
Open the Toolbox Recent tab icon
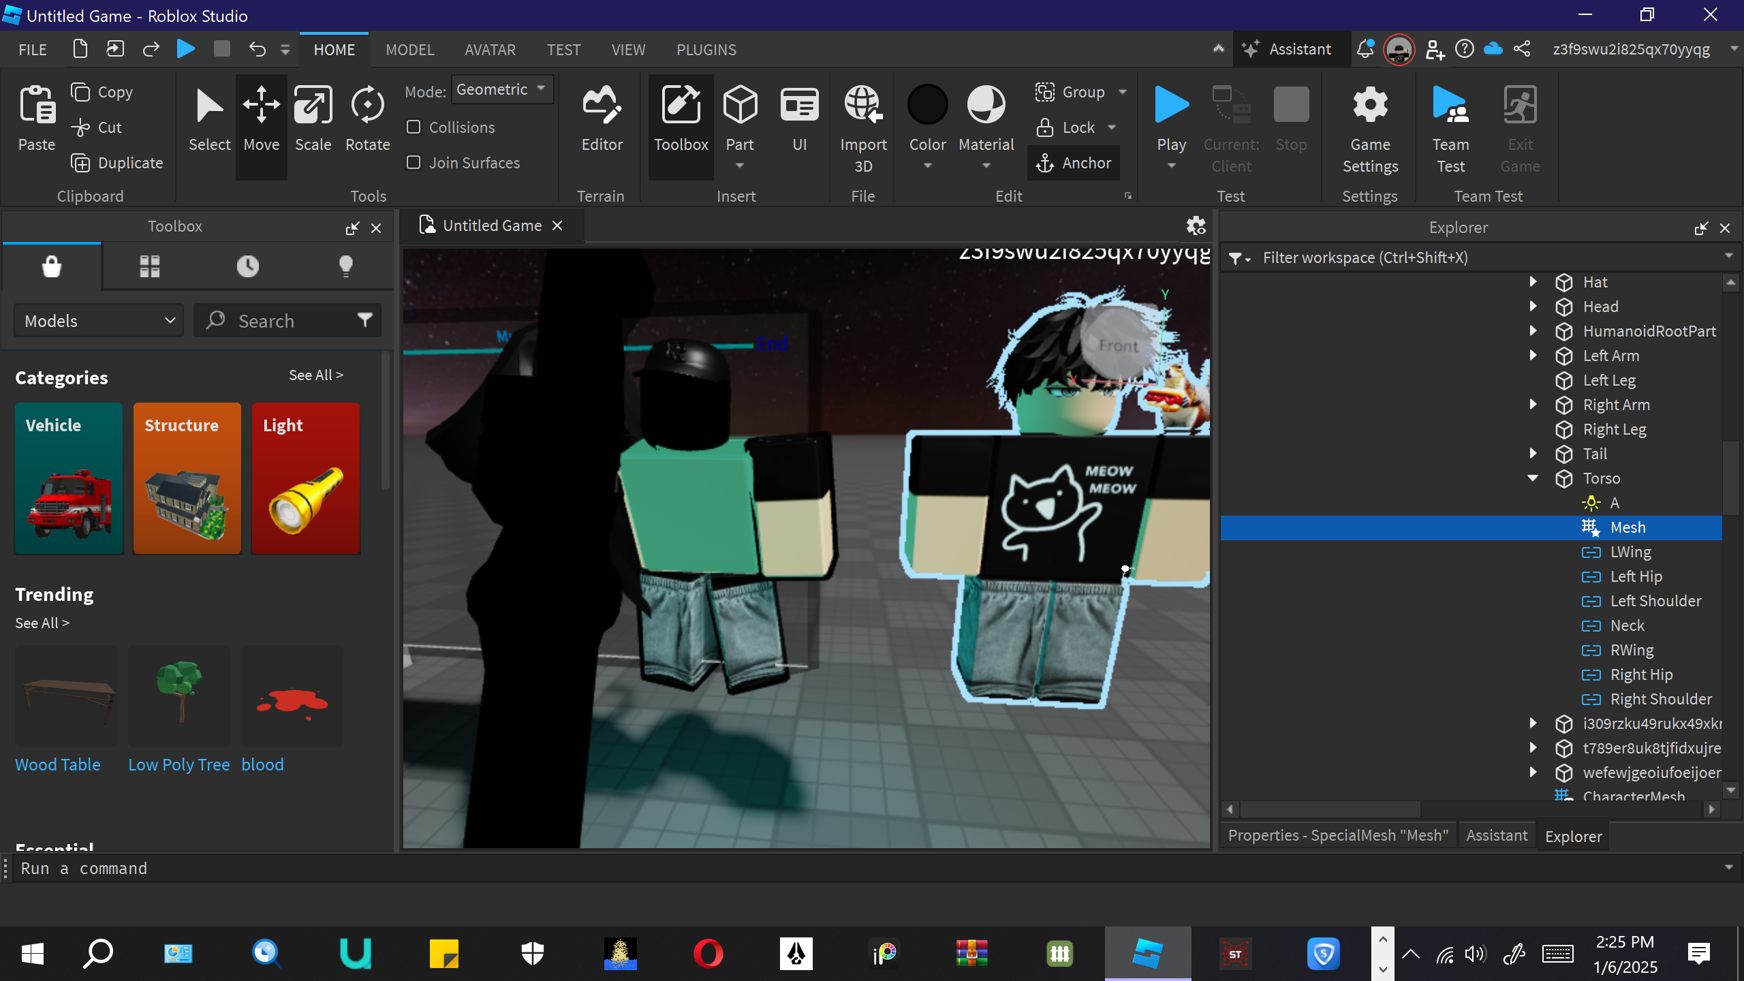[247, 266]
